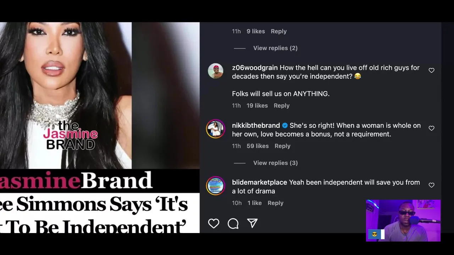Like nikkibthebrand's comment with heart

431,128
